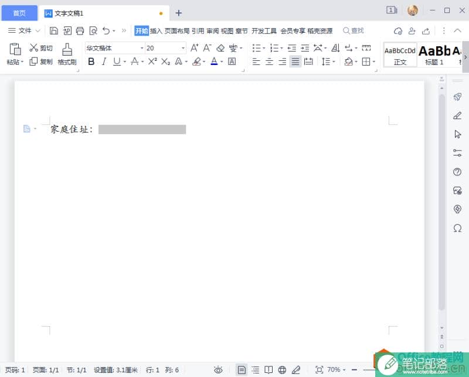Copy the selection with 复制

click(41, 61)
